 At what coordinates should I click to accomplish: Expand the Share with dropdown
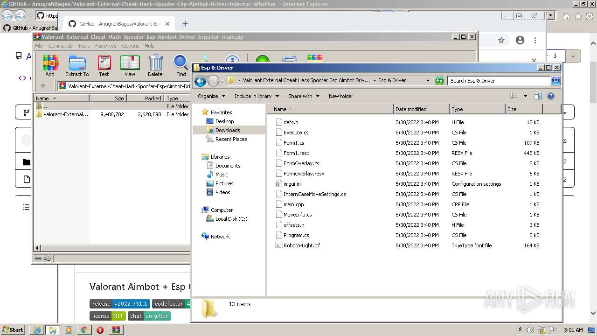tap(304, 96)
